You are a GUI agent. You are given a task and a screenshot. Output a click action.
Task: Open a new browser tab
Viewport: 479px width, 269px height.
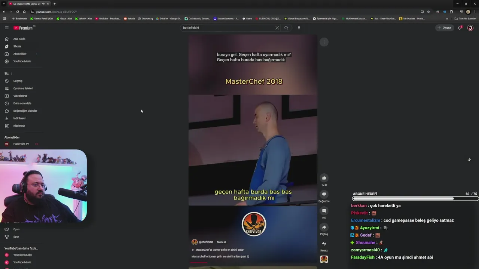tap(55, 4)
